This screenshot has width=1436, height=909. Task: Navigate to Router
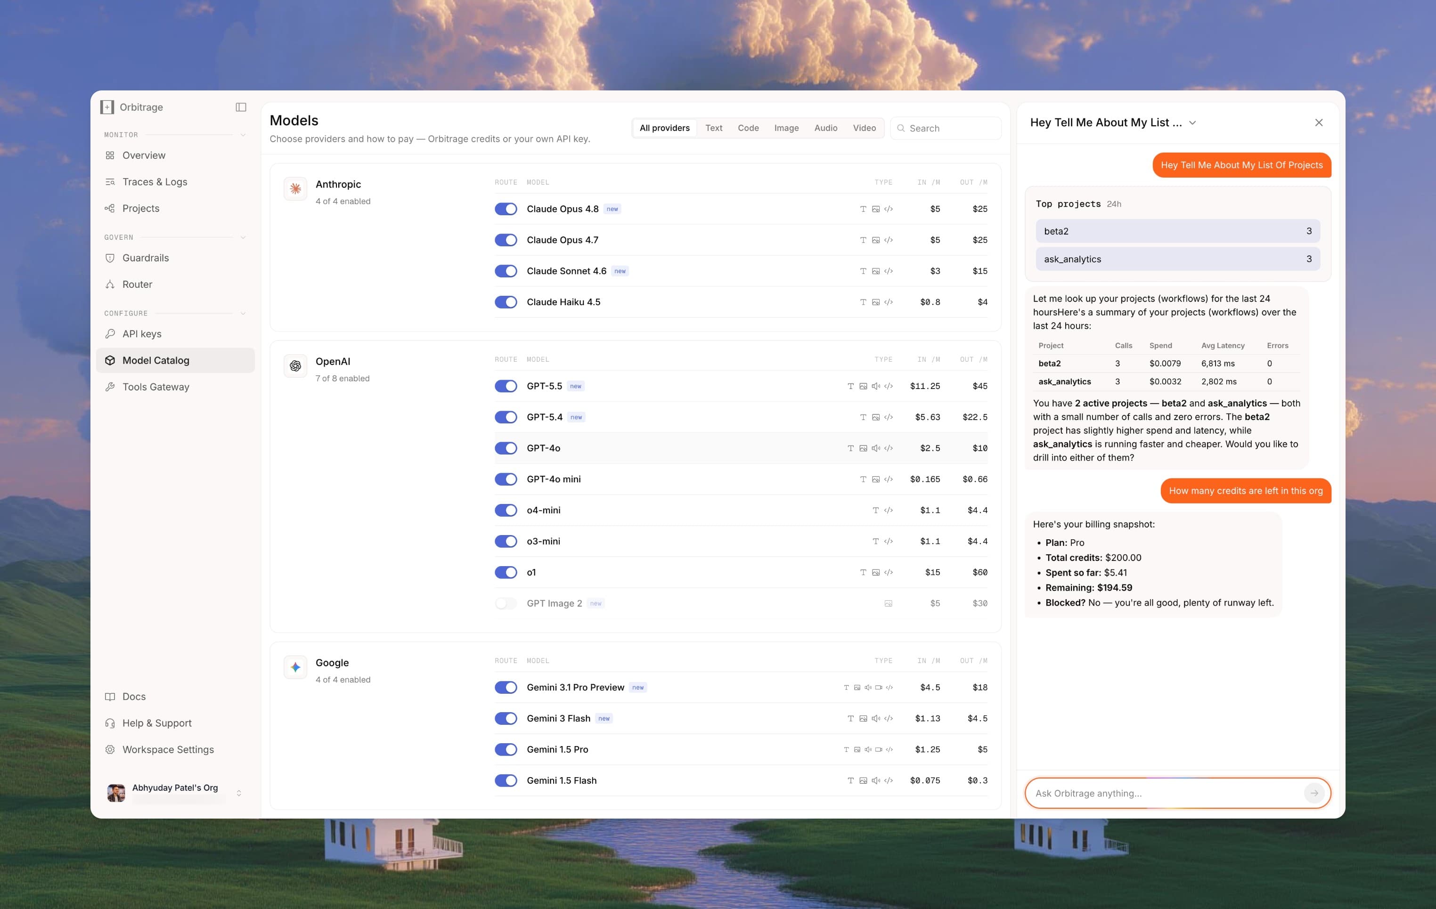(x=175, y=284)
